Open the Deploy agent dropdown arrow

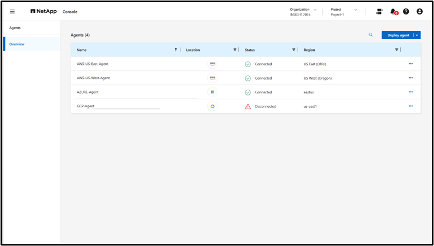coord(417,35)
